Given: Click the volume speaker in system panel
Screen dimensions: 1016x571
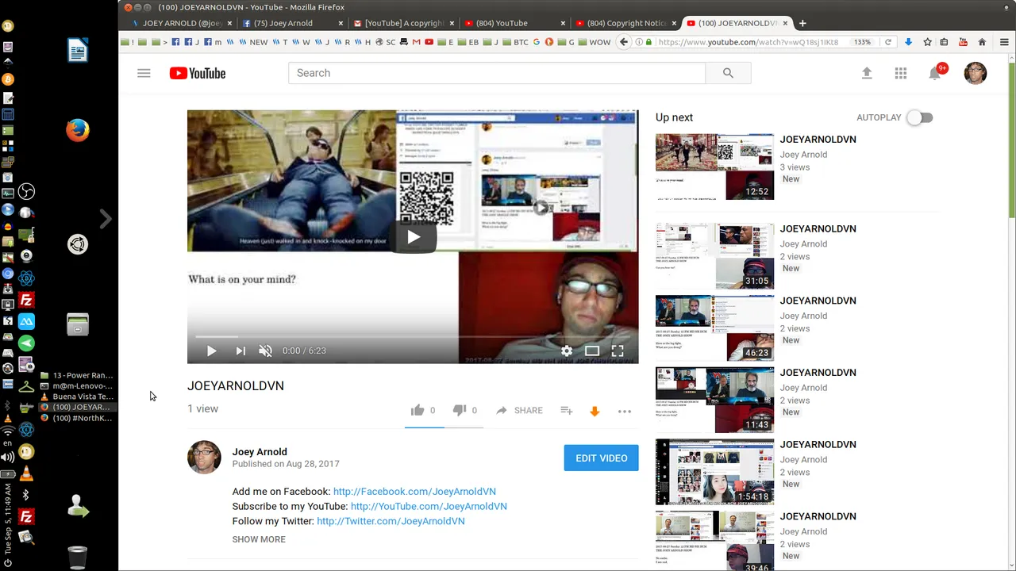Looking at the screenshot, I should coord(8,458).
